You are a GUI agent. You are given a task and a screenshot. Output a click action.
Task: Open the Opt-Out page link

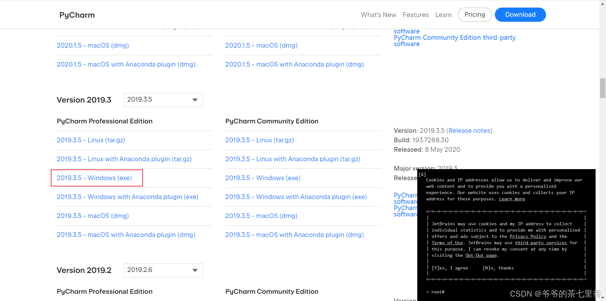[x=481, y=256]
